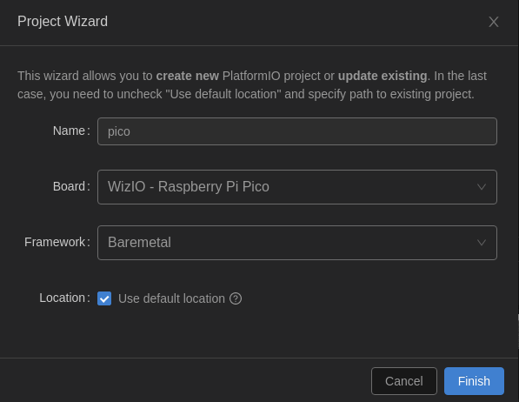Image resolution: width=519 pixels, height=402 pixels.
Task: Click the bold 'create new' text
Action: tap(187, 76)
